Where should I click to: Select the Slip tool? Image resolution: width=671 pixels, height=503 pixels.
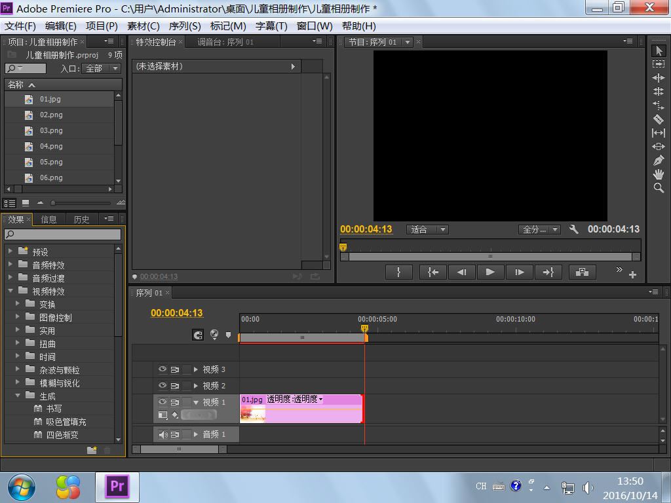[659, 133]
